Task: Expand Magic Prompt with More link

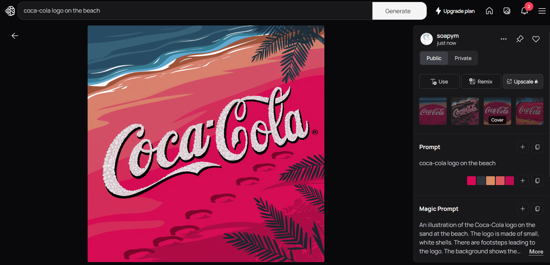Action: coord(536,252)
